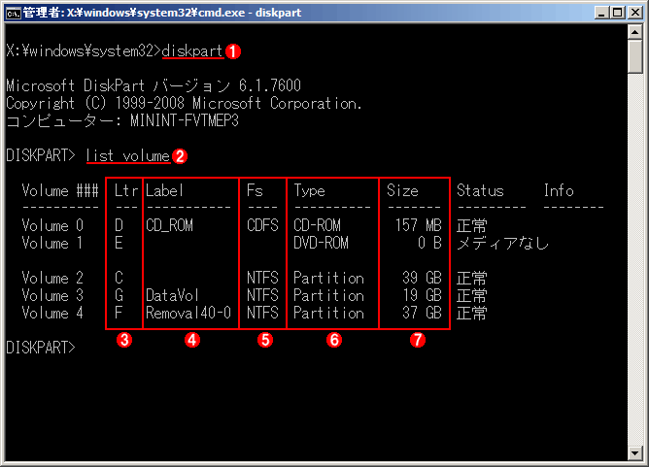Click the 'Info' column header
The height and width of the screenshot is (467, 649).
pos(559,190)
